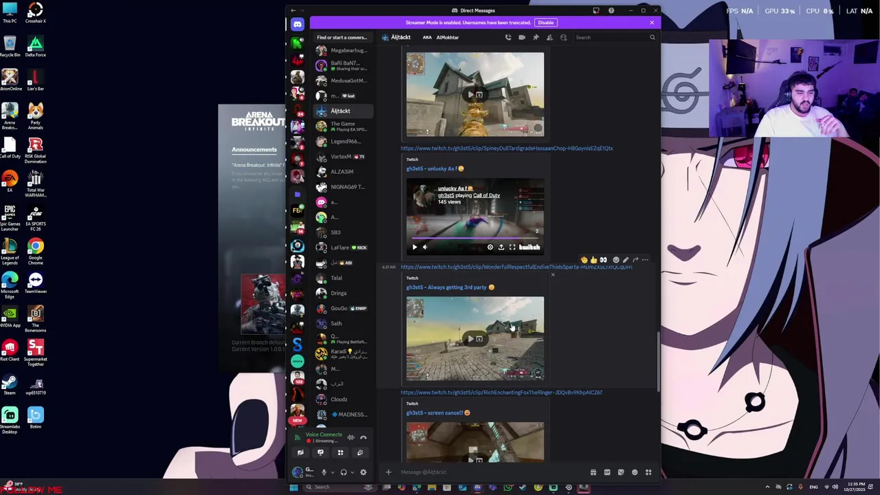880x495 pixels.
Task: Click the Message @Aljtackt text box
Action: pyautogui.click(x=492, y=472)
